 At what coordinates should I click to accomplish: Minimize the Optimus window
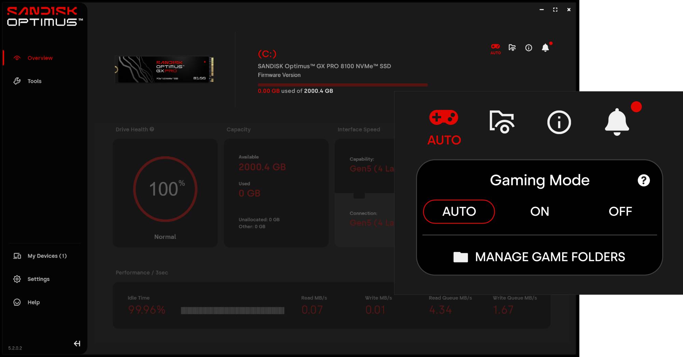pos(542,10)
